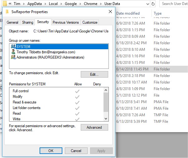Click the Object name path text
Screen dimensions: 188x158
tap(71, 31)
